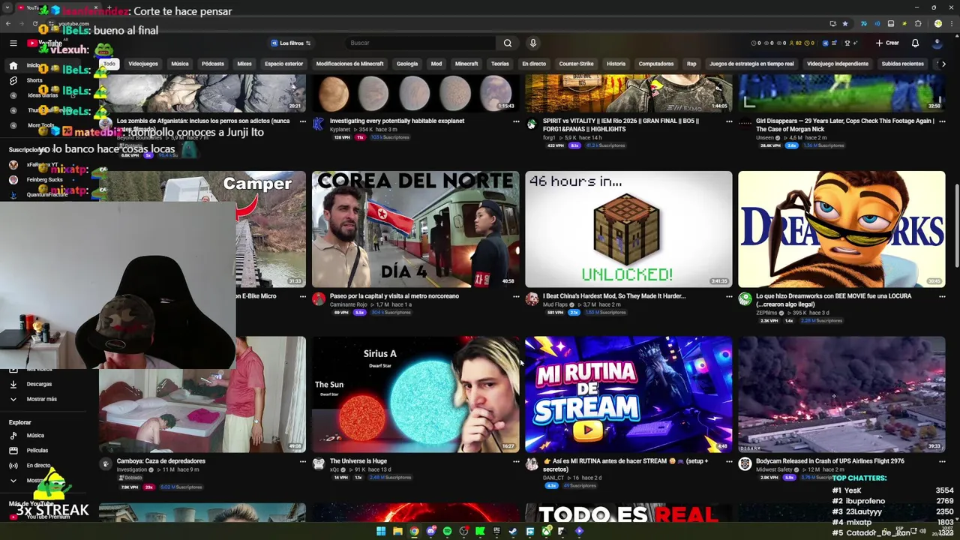Select the Mixes chip
This screenshot has width=960, height=540.
point(244,64)
